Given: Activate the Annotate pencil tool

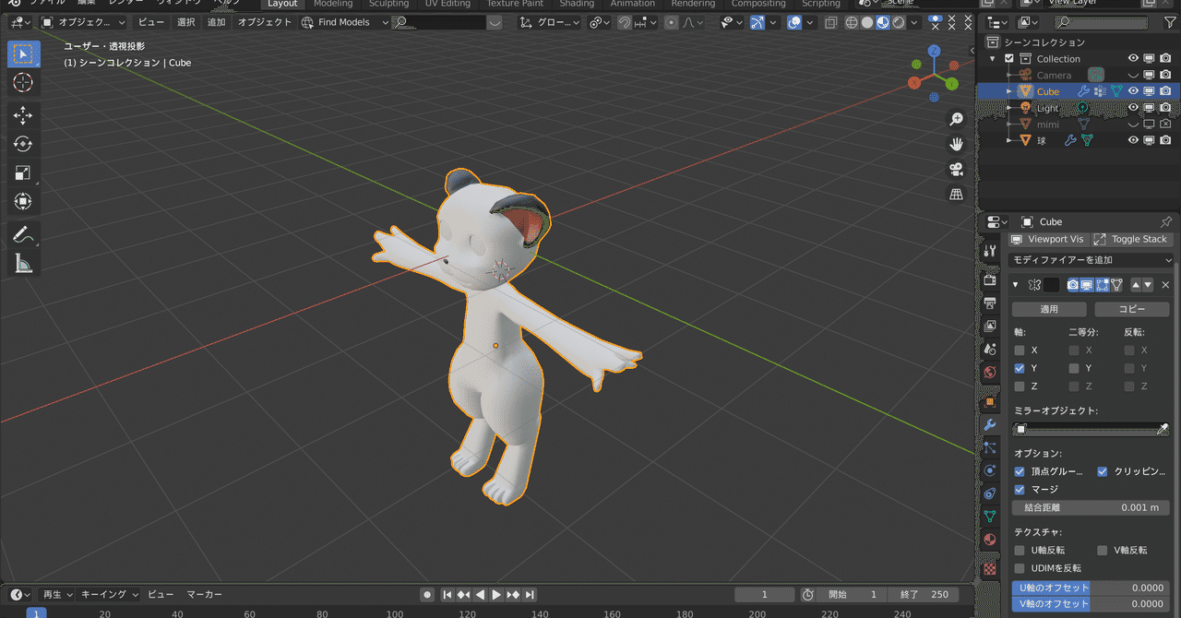Looking at the screenshot, I should coord(23,234).
